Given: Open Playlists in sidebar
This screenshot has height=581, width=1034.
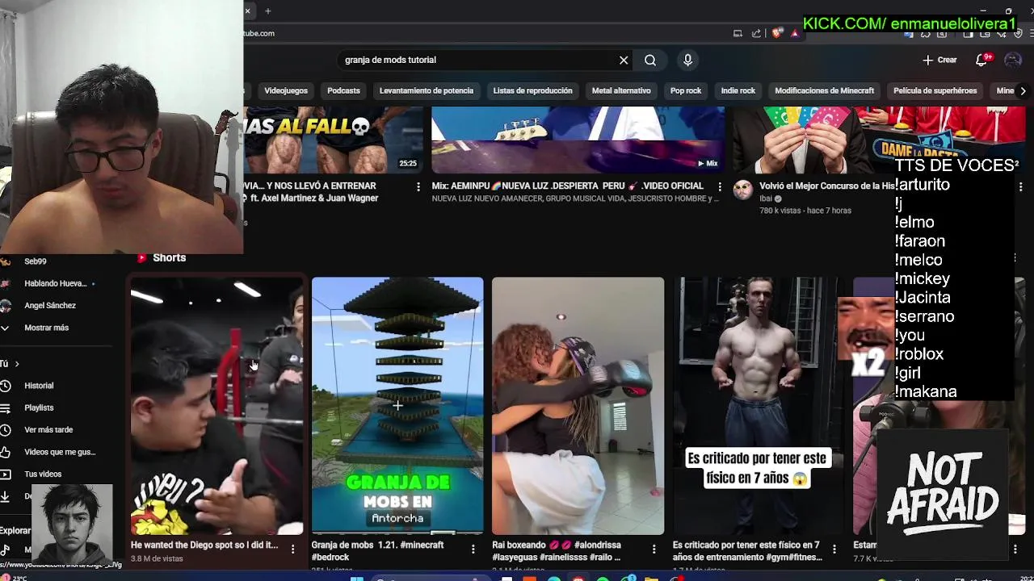Looking at the screenshot, I should click(39, 408).
